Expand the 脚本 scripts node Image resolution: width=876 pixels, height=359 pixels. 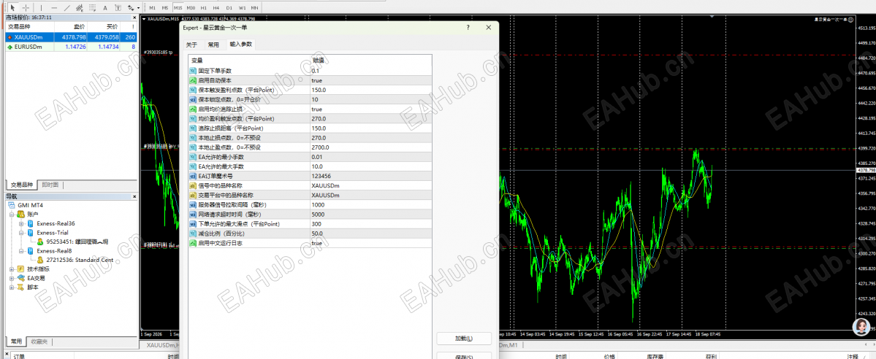[x=12, y=287]
